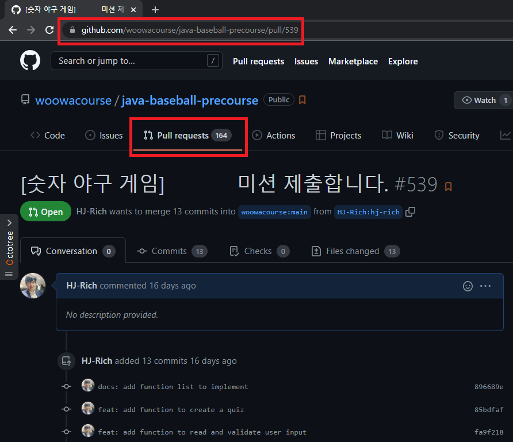Screen dimensions: 513x442
Task: Open the comment's three-dot options menu
Action: pos(485,286)
